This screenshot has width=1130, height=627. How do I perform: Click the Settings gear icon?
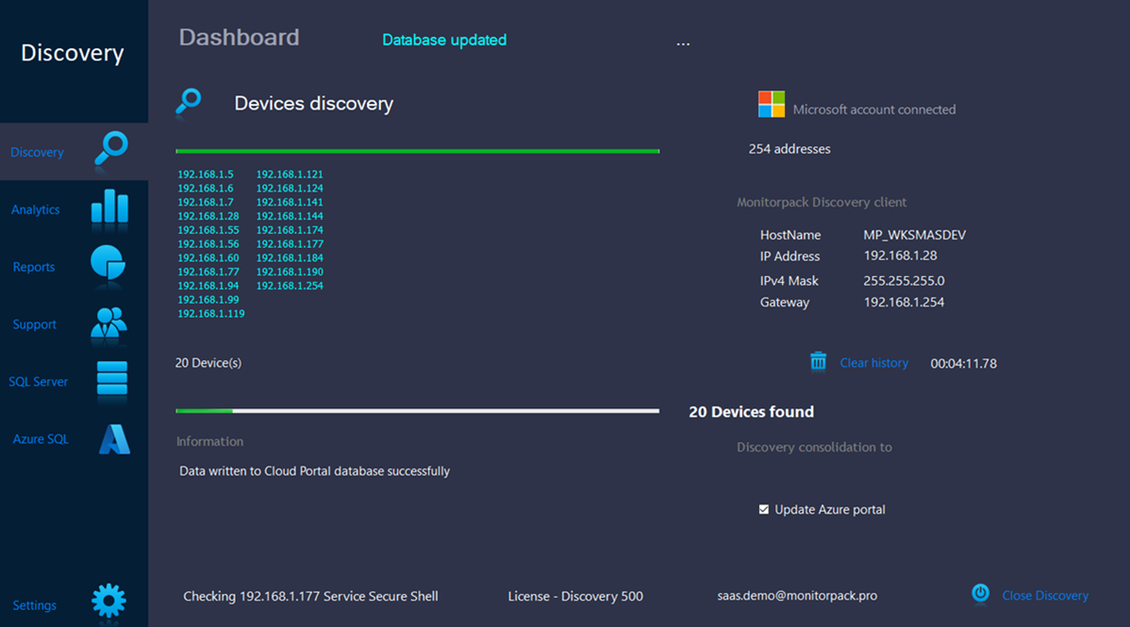pyautogui.click(x=108, y=601)
